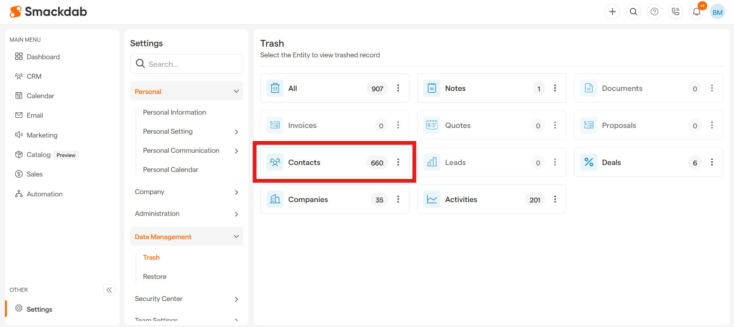Click kebab menu for Deals trash card
This screenshot has width=734, height=327.
click(x=712, y=162)
